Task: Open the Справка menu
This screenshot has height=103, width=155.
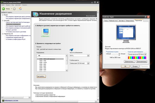Action: click(x=25, y=5)
